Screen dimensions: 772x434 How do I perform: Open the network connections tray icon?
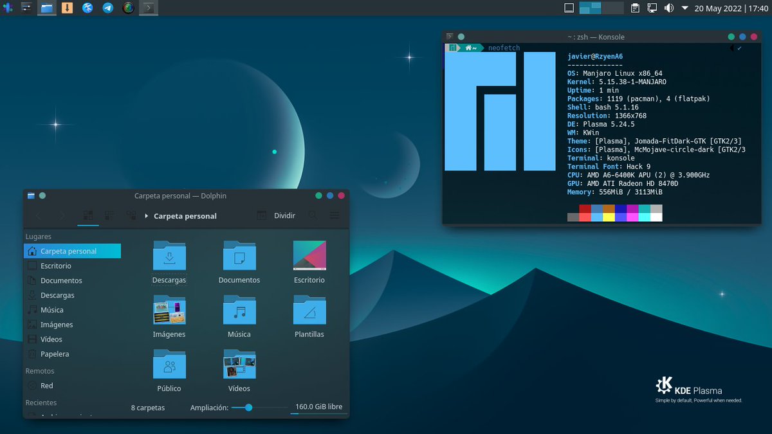(x=652, y=8)
